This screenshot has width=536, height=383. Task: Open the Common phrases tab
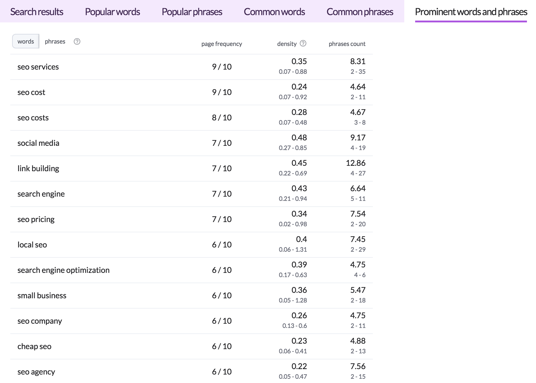(x=360, y=12)
